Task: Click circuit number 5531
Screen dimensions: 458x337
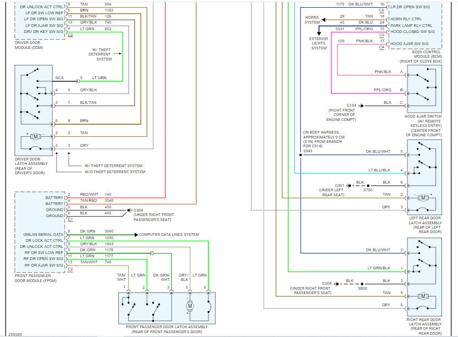Action: pyautogui.click(x=340, y=29)
